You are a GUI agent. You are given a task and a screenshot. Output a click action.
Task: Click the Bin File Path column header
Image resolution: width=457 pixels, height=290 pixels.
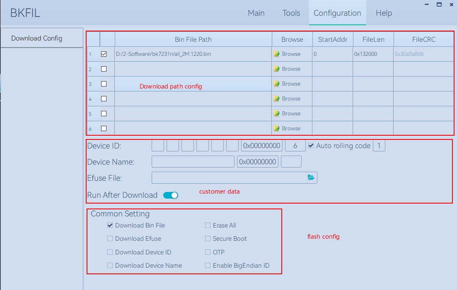tap(193, 40)
